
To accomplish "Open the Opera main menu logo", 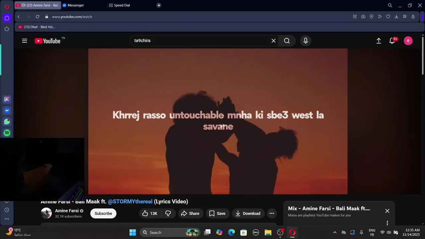I will click(x=7, y=7).
